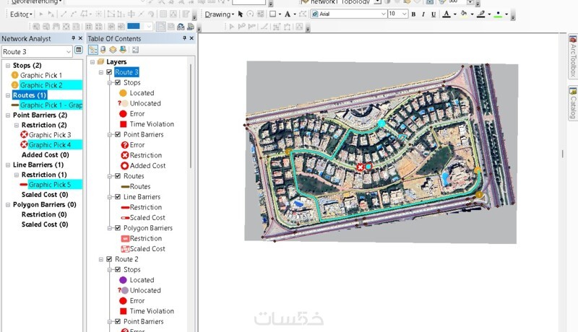Toggle Route 3 Routes sublayer checkbox

point(118,176)
